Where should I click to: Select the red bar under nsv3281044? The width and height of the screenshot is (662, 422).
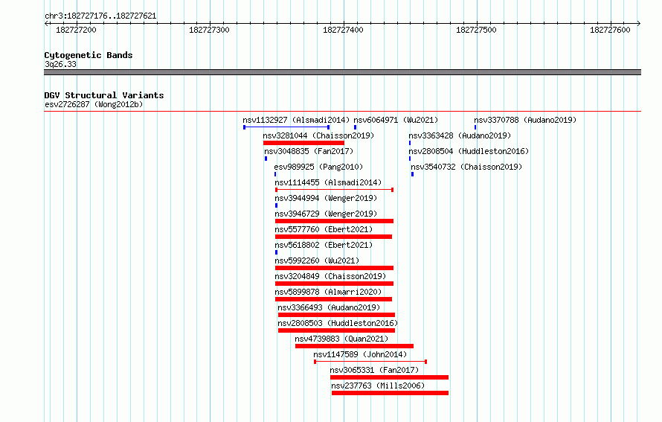point(303,143)
